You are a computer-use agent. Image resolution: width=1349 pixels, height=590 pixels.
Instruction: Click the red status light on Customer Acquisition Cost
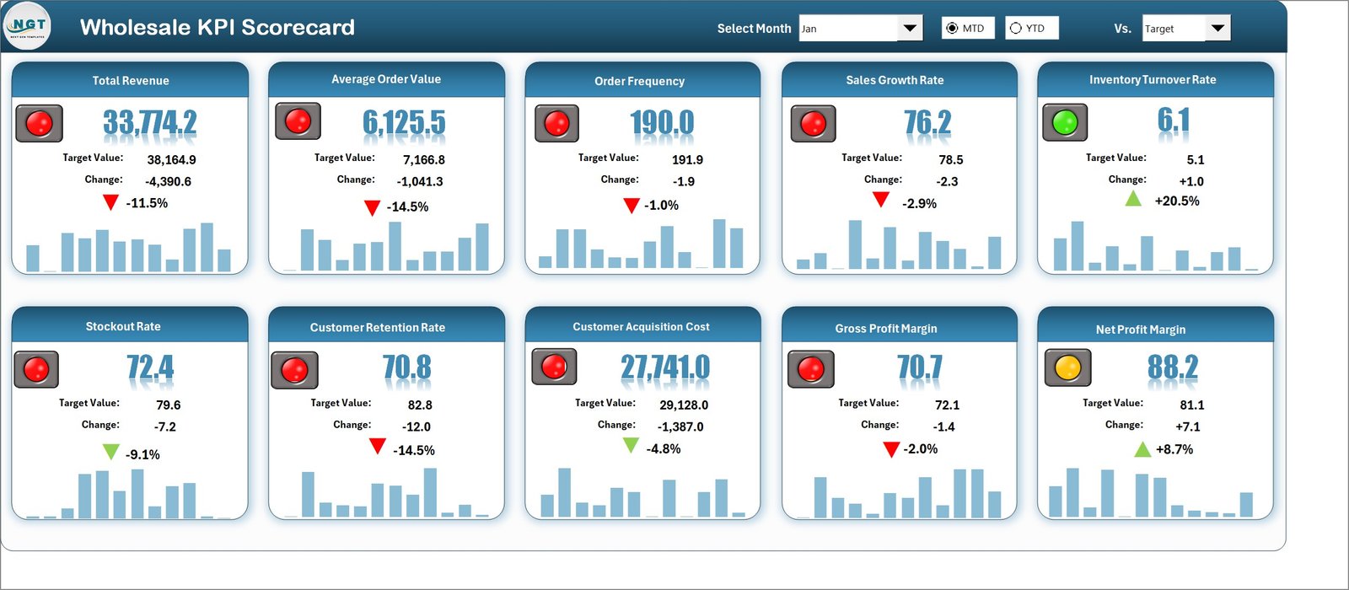point(554,367)
